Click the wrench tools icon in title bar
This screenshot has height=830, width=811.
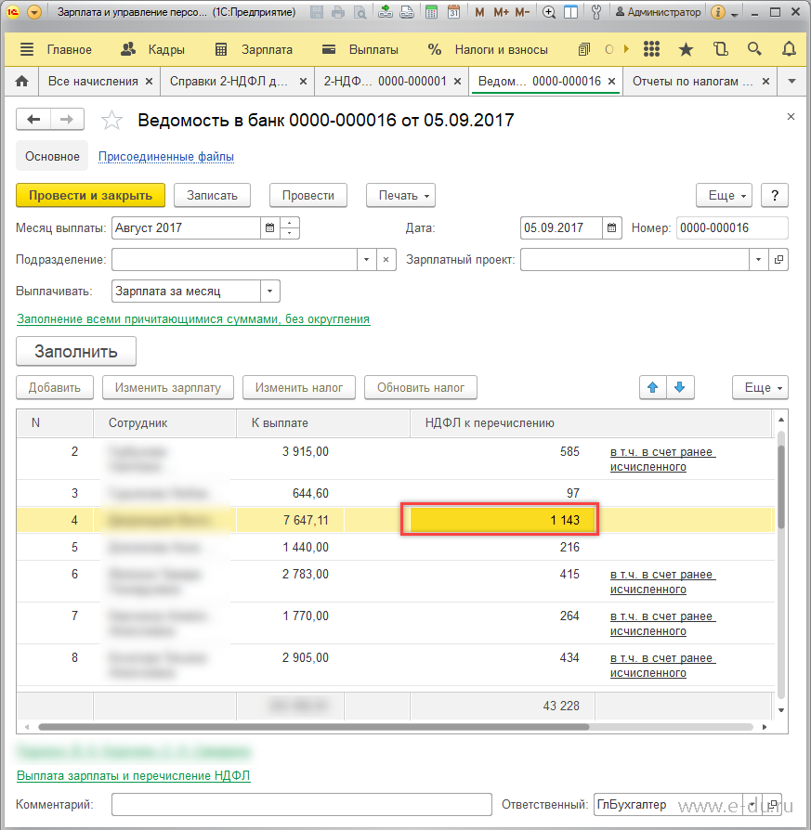pyautogui.click(x=595, y=12)
